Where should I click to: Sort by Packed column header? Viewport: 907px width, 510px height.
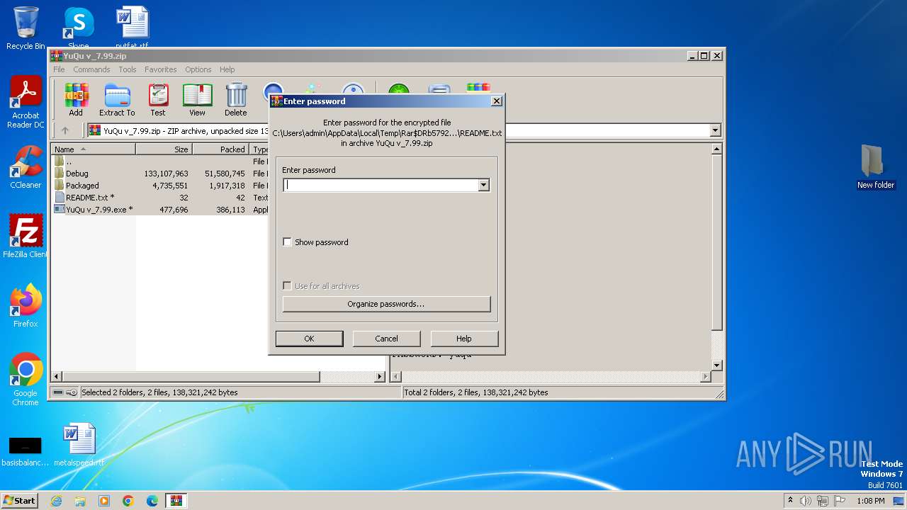click(x=221, y=149)
